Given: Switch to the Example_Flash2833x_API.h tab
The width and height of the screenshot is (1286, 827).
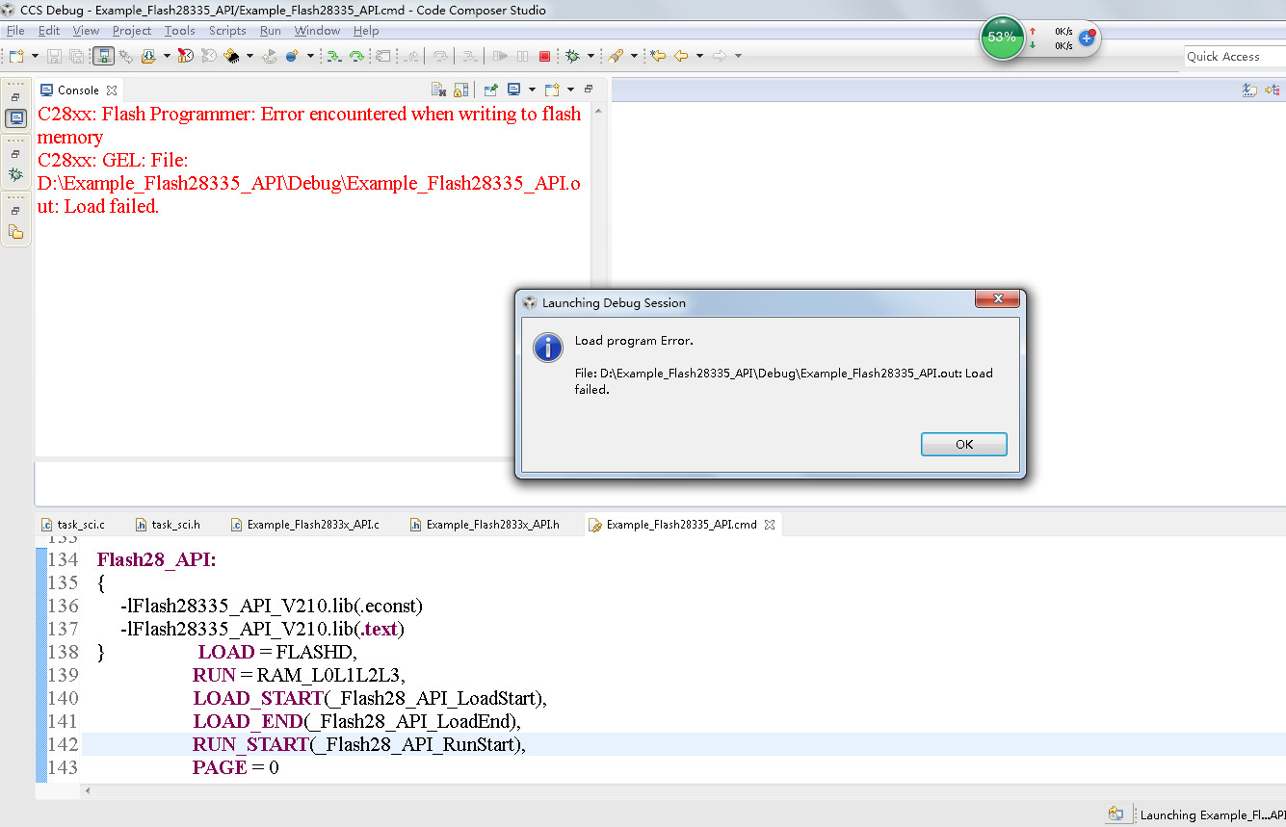Looking at the screenshot, I should click(484, 525).
